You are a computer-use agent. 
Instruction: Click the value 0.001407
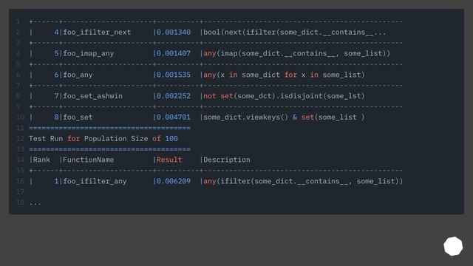click(174, 53)
